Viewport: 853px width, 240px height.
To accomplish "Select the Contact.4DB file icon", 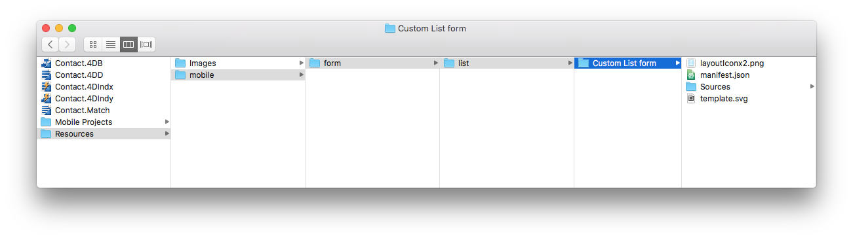I will tap(46, 63).
